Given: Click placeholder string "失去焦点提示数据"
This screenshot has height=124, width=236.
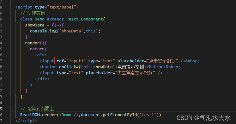Looking at the screenshot, I should click(x=135, y=73).
